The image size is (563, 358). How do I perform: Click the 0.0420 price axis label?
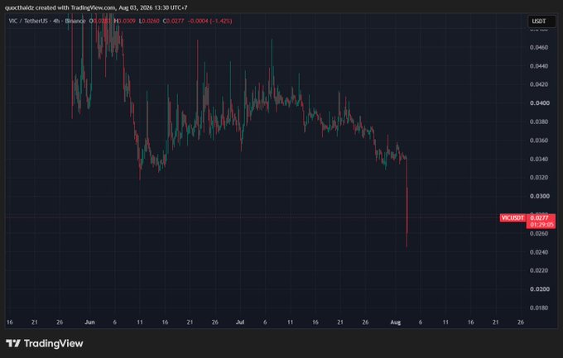click(x=539, y=84)
